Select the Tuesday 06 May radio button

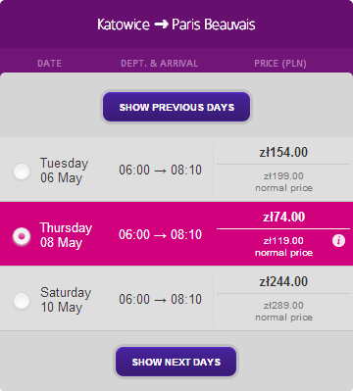coord(22,171)
